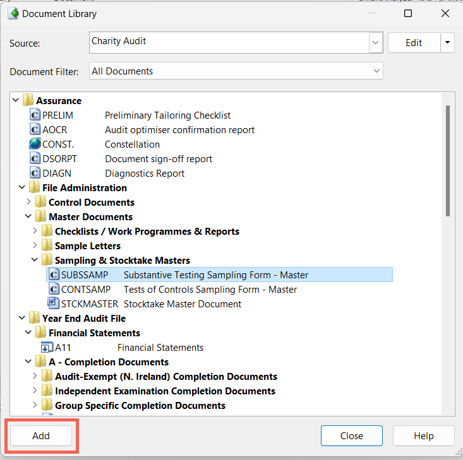This screenshot has width=463, height=460.
Task: Click the Group Specific Completion folder icon
Action: [47, 405]
